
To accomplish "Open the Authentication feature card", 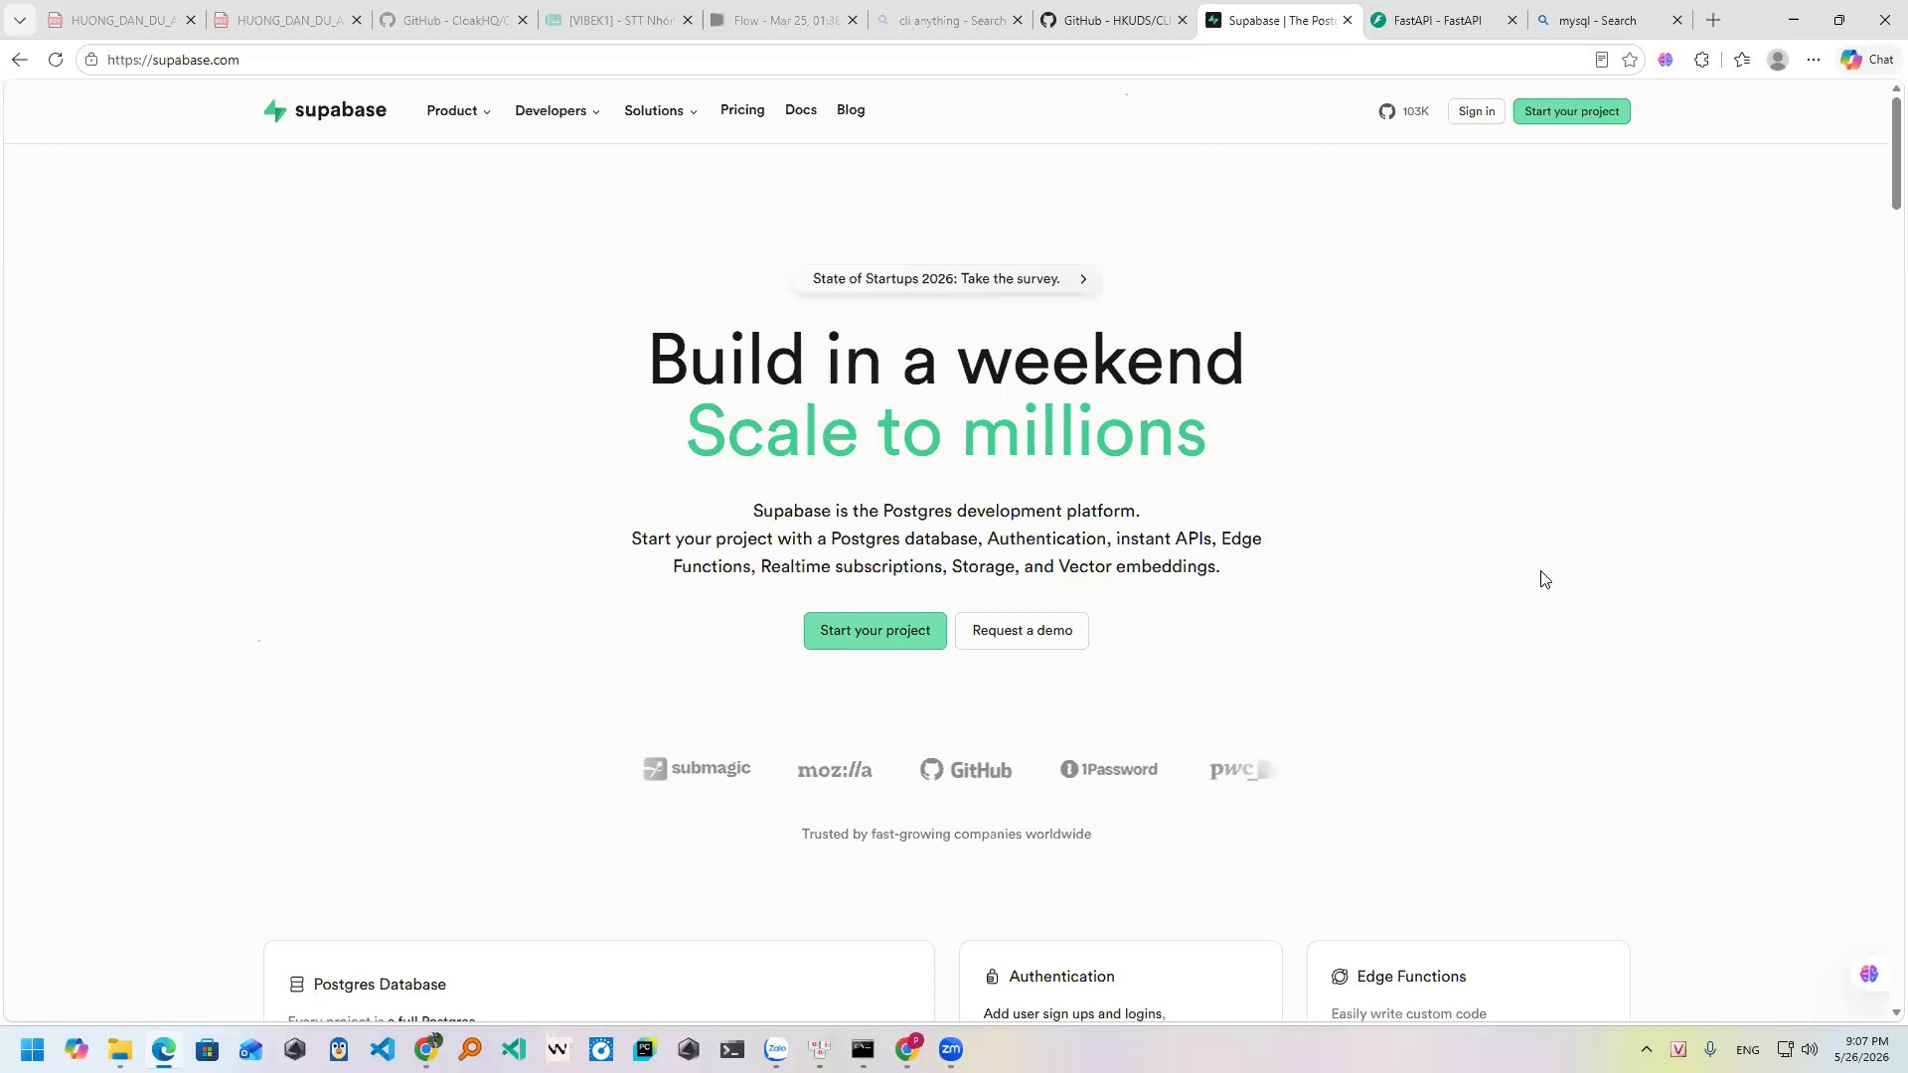I will click(x=1120, y=981).
